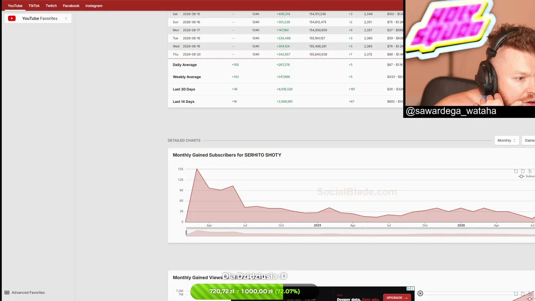
Task: Click the total views value 155,840,938
Action: pos(318,54)
